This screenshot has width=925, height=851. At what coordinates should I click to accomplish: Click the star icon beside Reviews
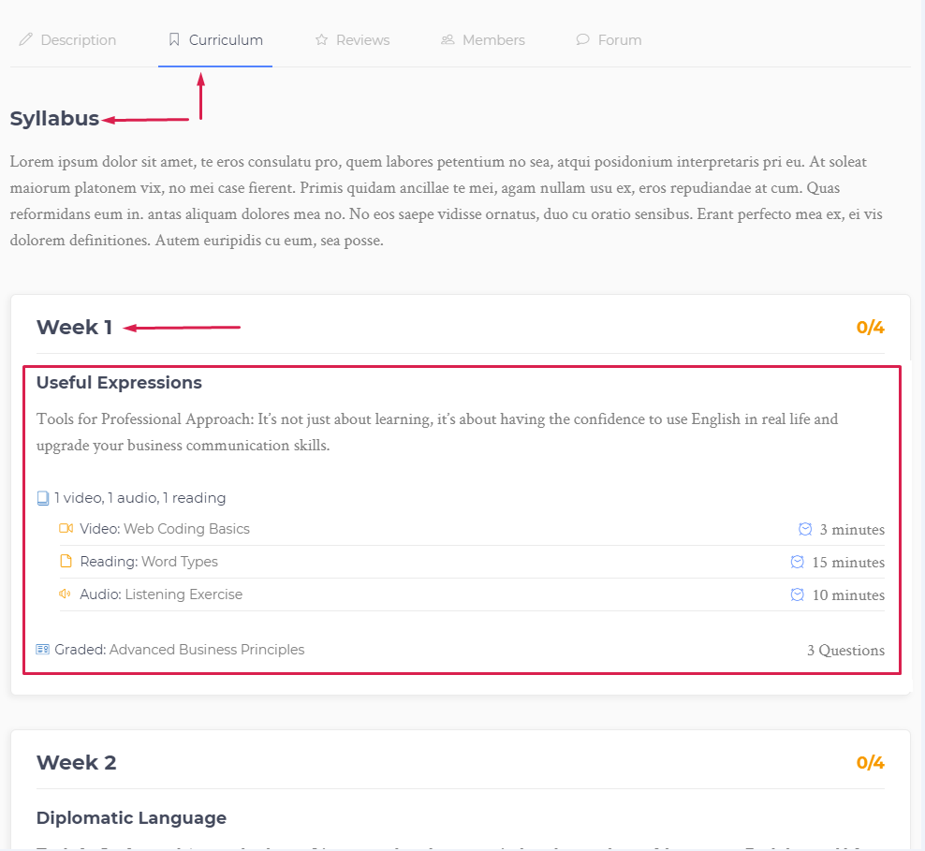pos(321,39)
